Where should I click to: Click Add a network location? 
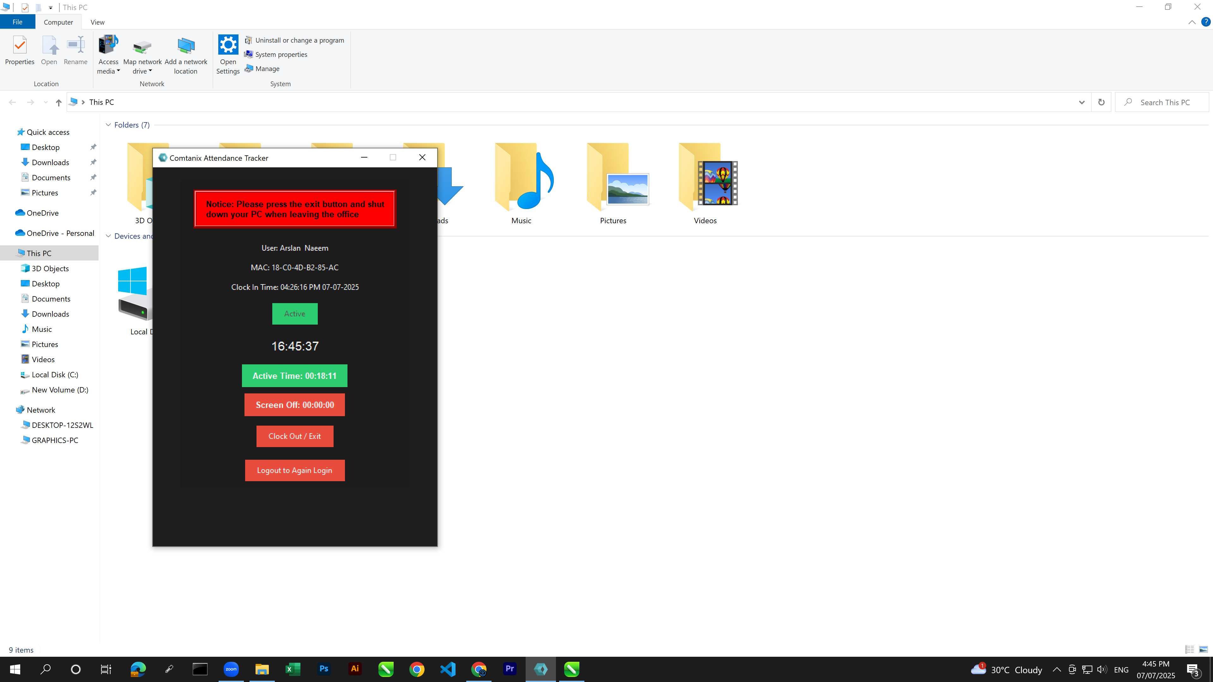[x=185, y=55]
